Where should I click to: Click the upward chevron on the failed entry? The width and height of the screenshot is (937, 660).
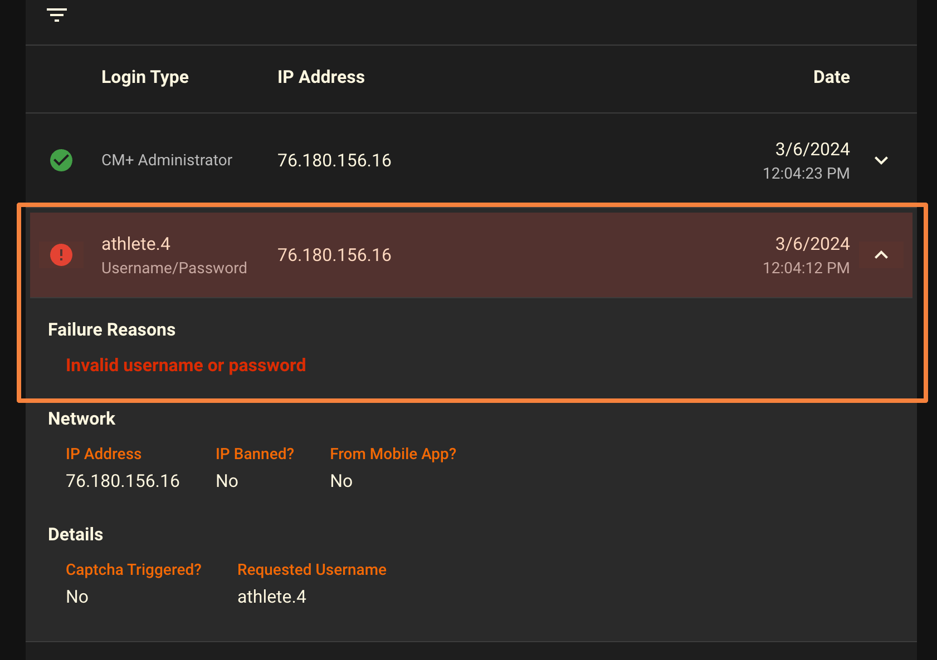pos(882,255)
